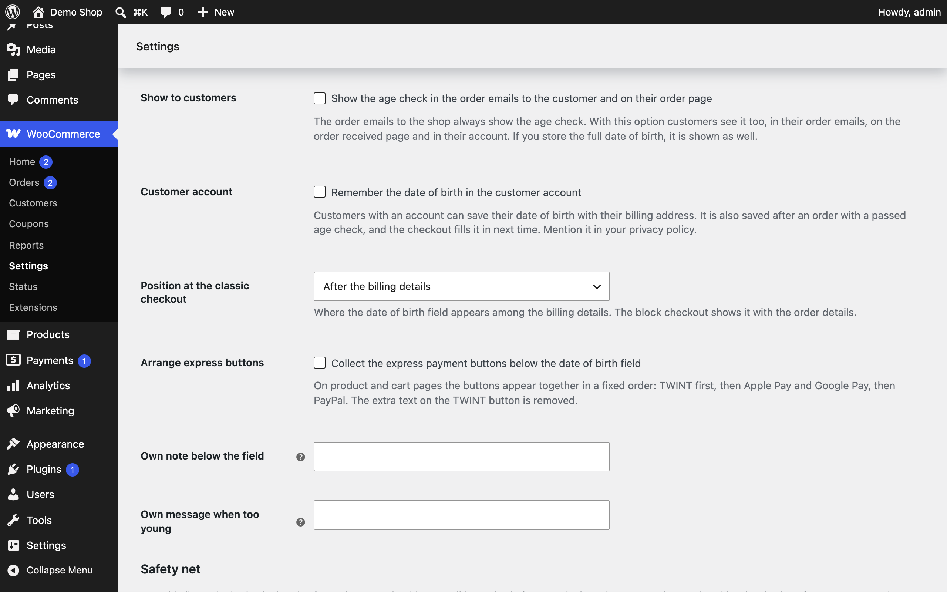The height and width of the screenshot is (592, 947).
Task: Click the WooCommerce logo icon
Action: (13, 134)
